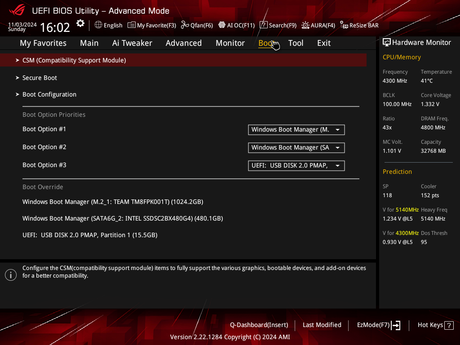
Task: Click the Boot Option #3 label
Action: click(44, 165)
